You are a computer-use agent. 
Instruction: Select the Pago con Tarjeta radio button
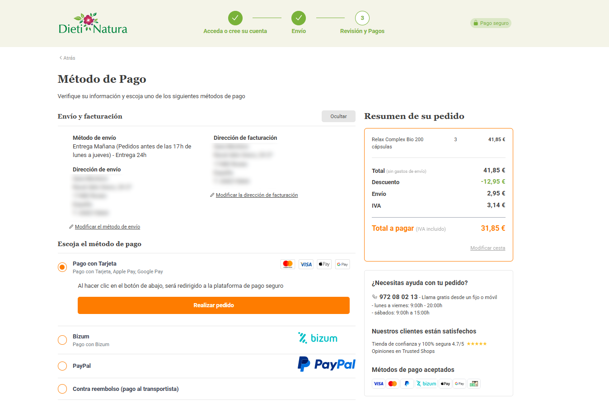62,267
